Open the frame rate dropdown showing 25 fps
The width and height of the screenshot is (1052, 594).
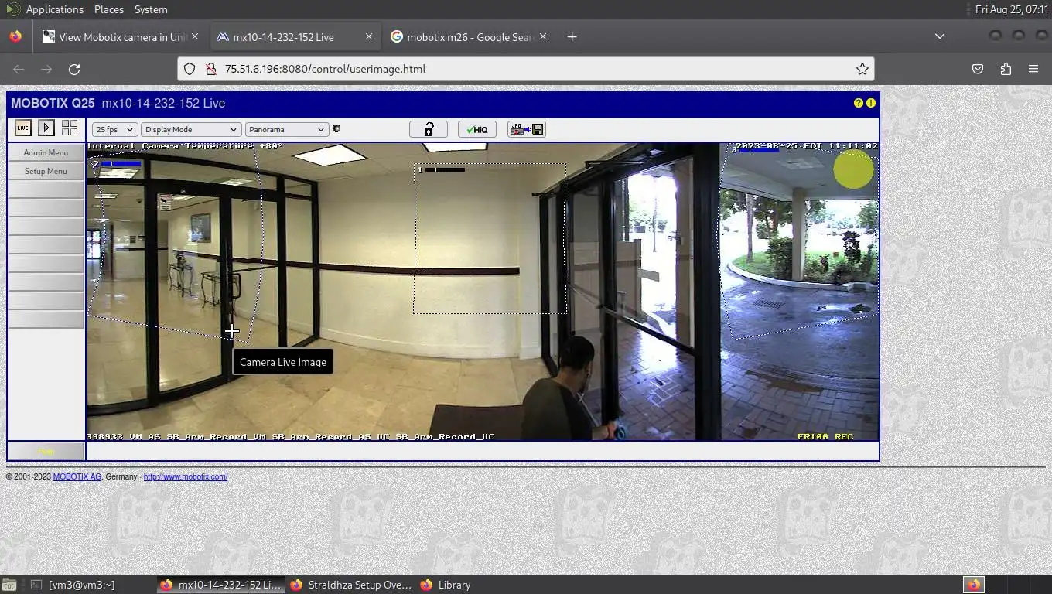point(114,129)
